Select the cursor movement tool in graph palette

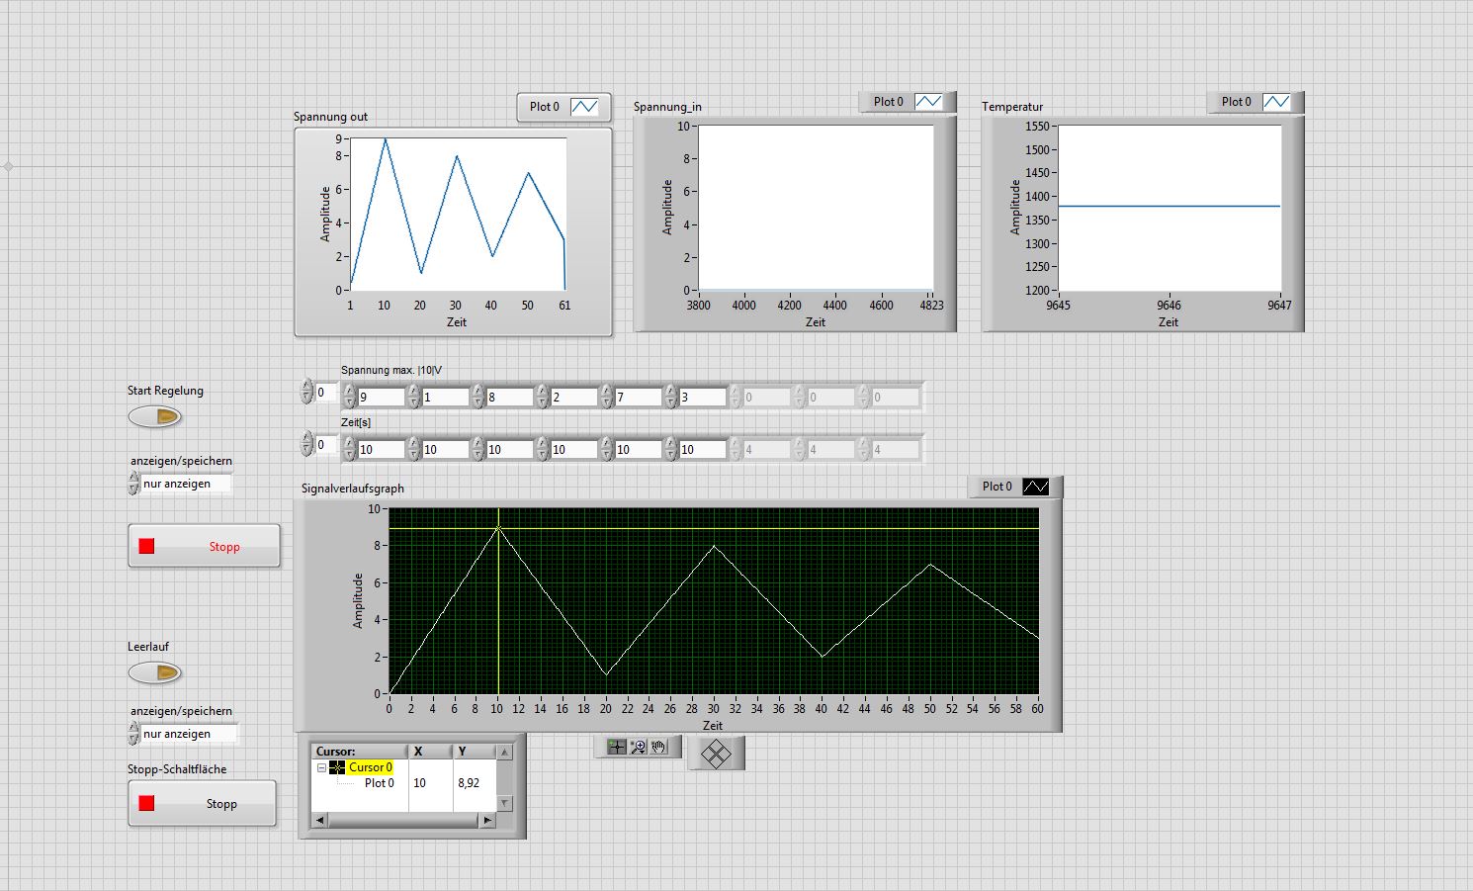616,747
